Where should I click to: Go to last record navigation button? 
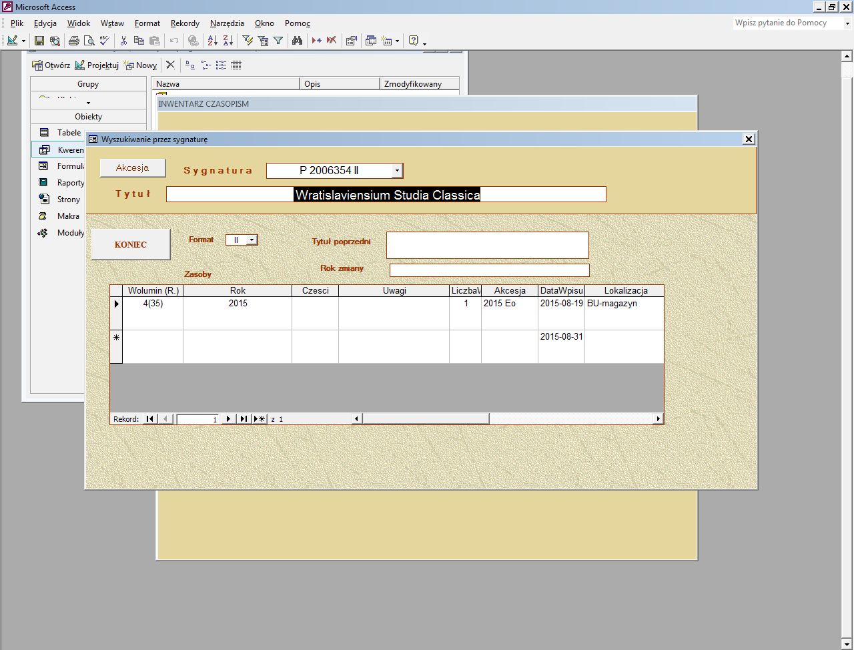[244, 418]
